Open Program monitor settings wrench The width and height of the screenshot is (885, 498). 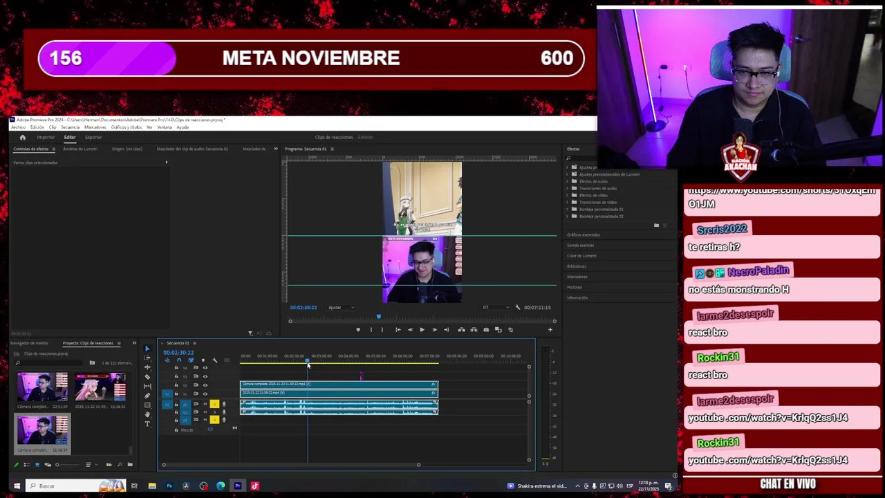(x=517, y=307)
